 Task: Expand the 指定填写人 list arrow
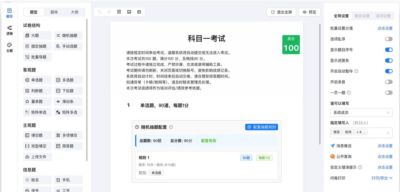pos(388,132)
